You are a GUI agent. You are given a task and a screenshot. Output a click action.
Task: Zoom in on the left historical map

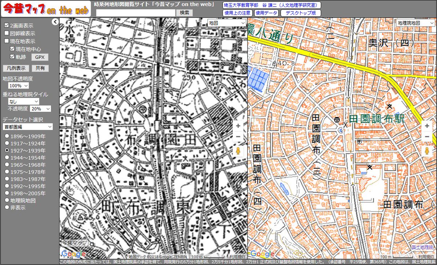pos(238,126)
